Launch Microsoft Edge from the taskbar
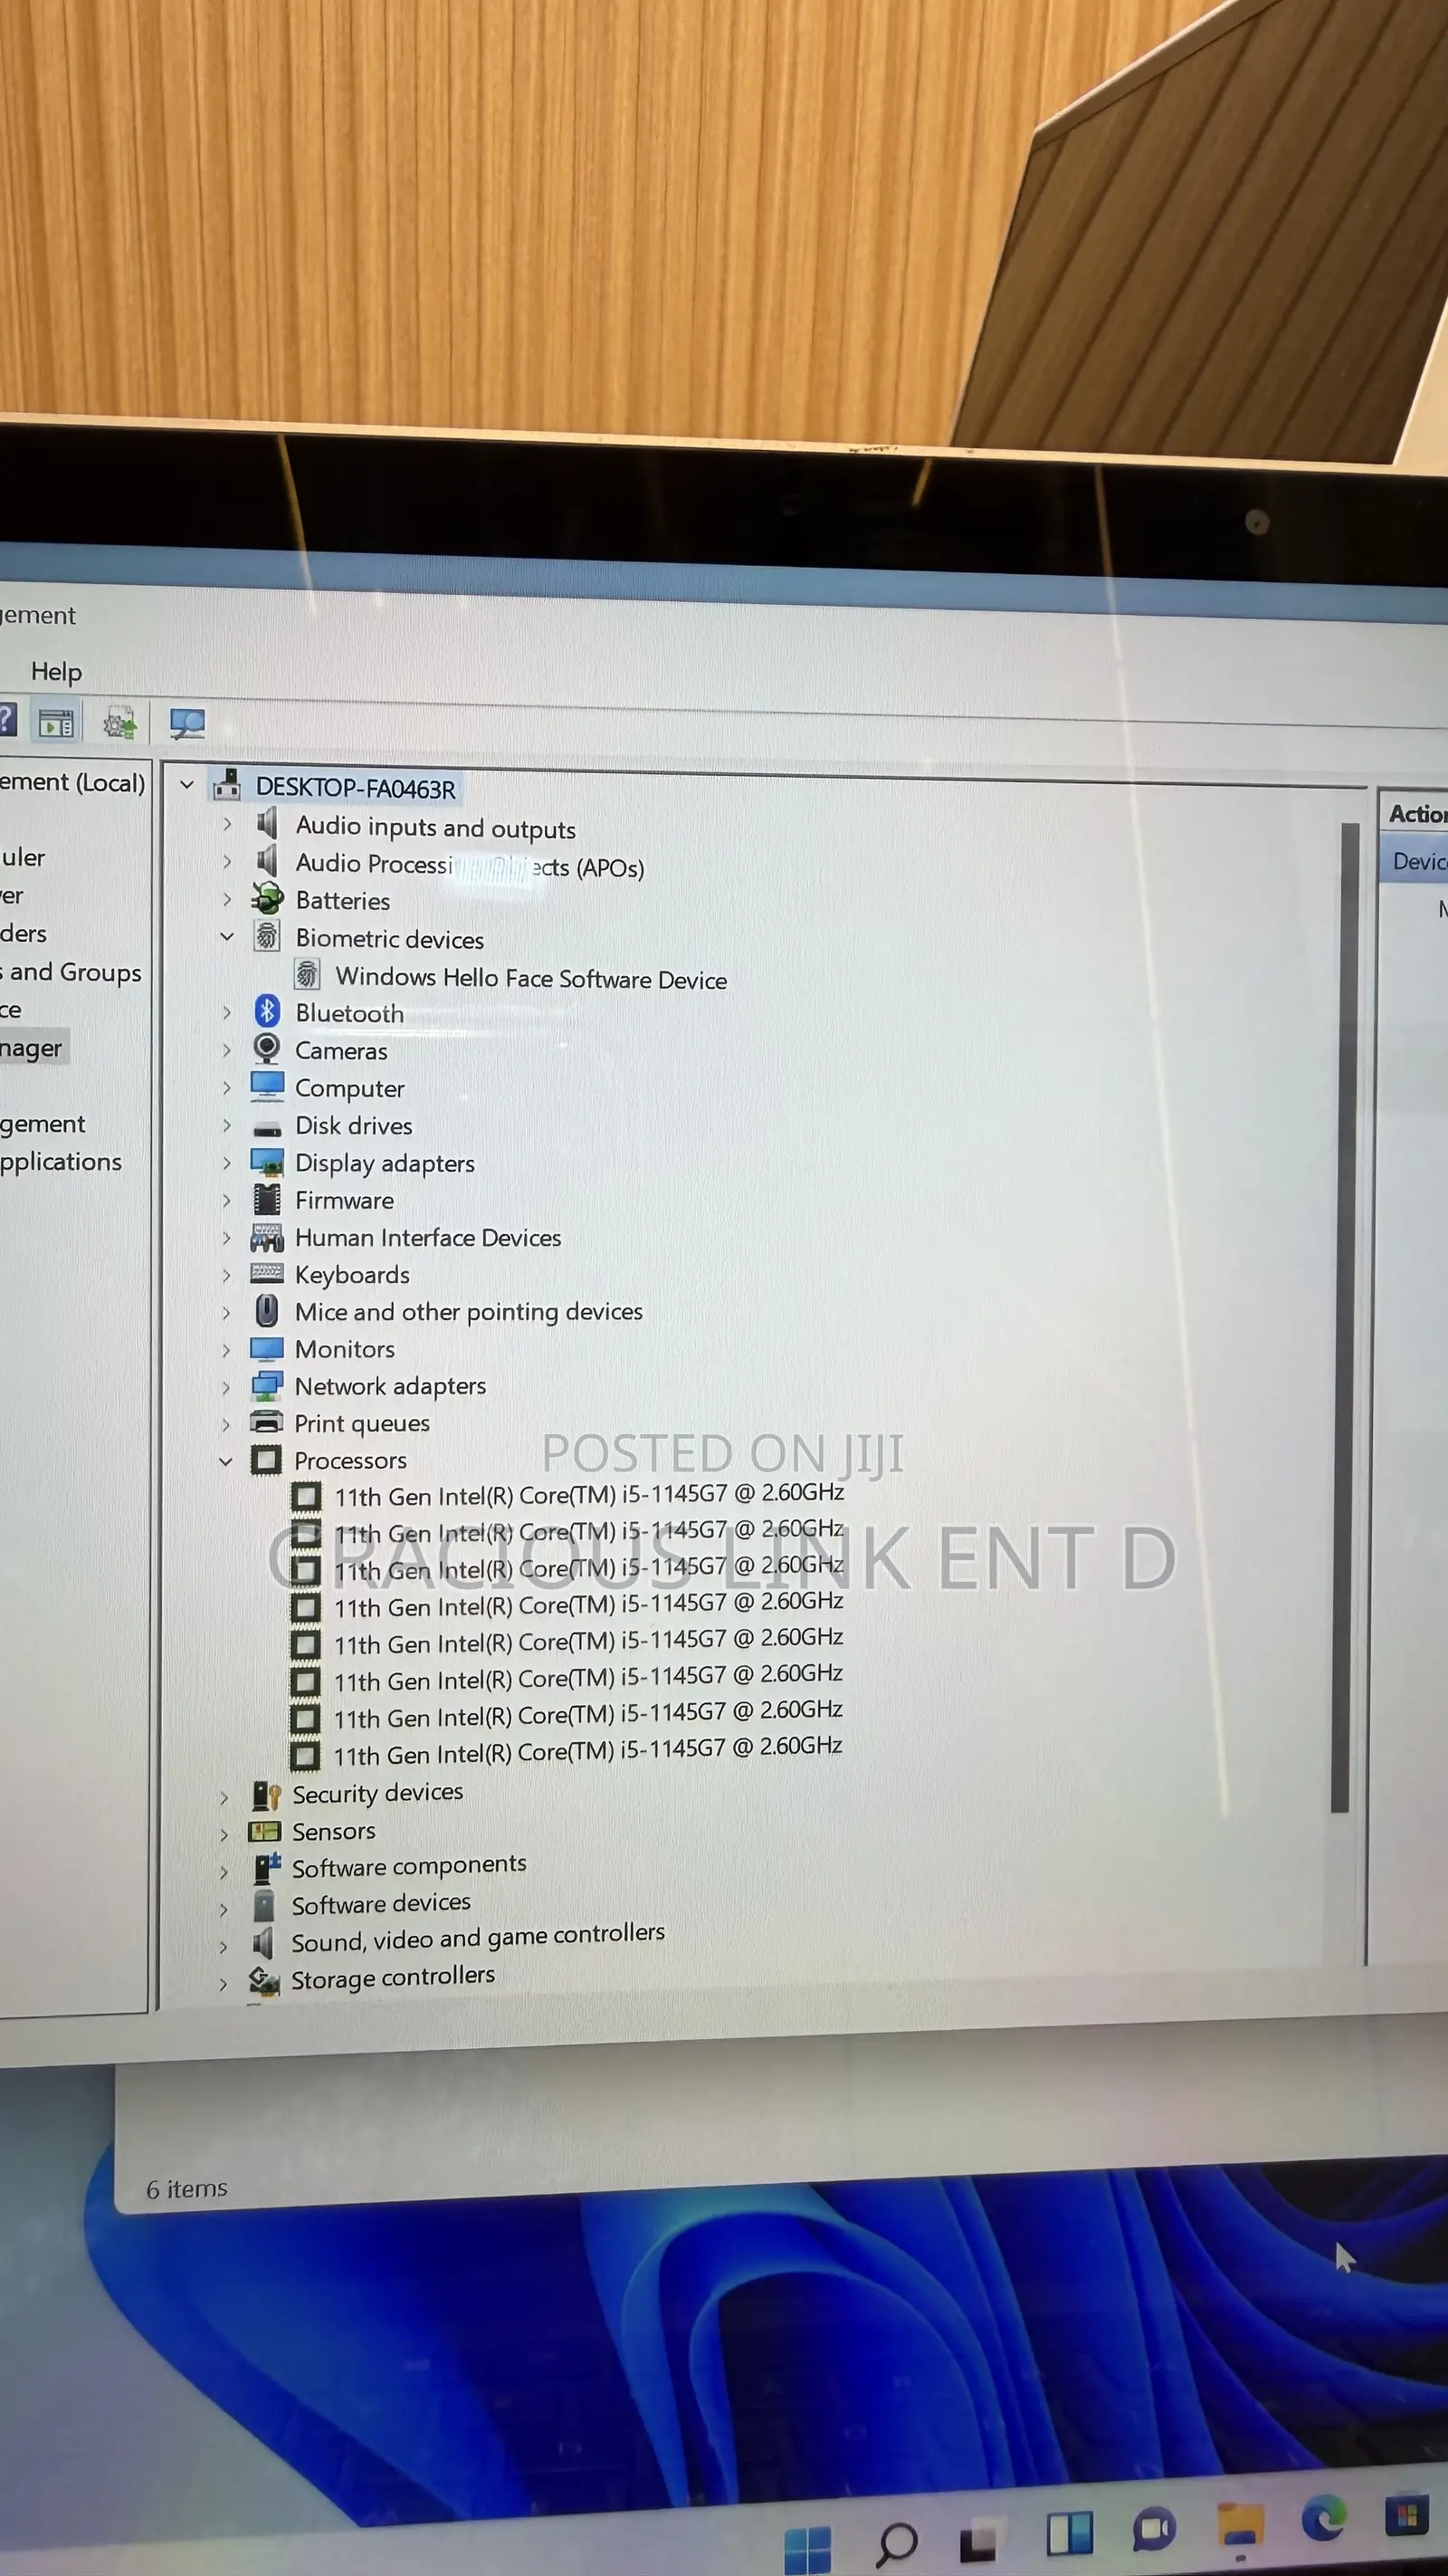Image resolution: width=1448 pixels, height=2576 pixels. tap(1323, 2516)
